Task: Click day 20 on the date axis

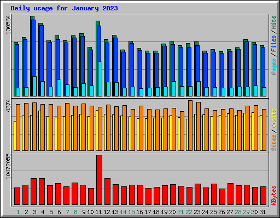Action: tap(172, 212)
